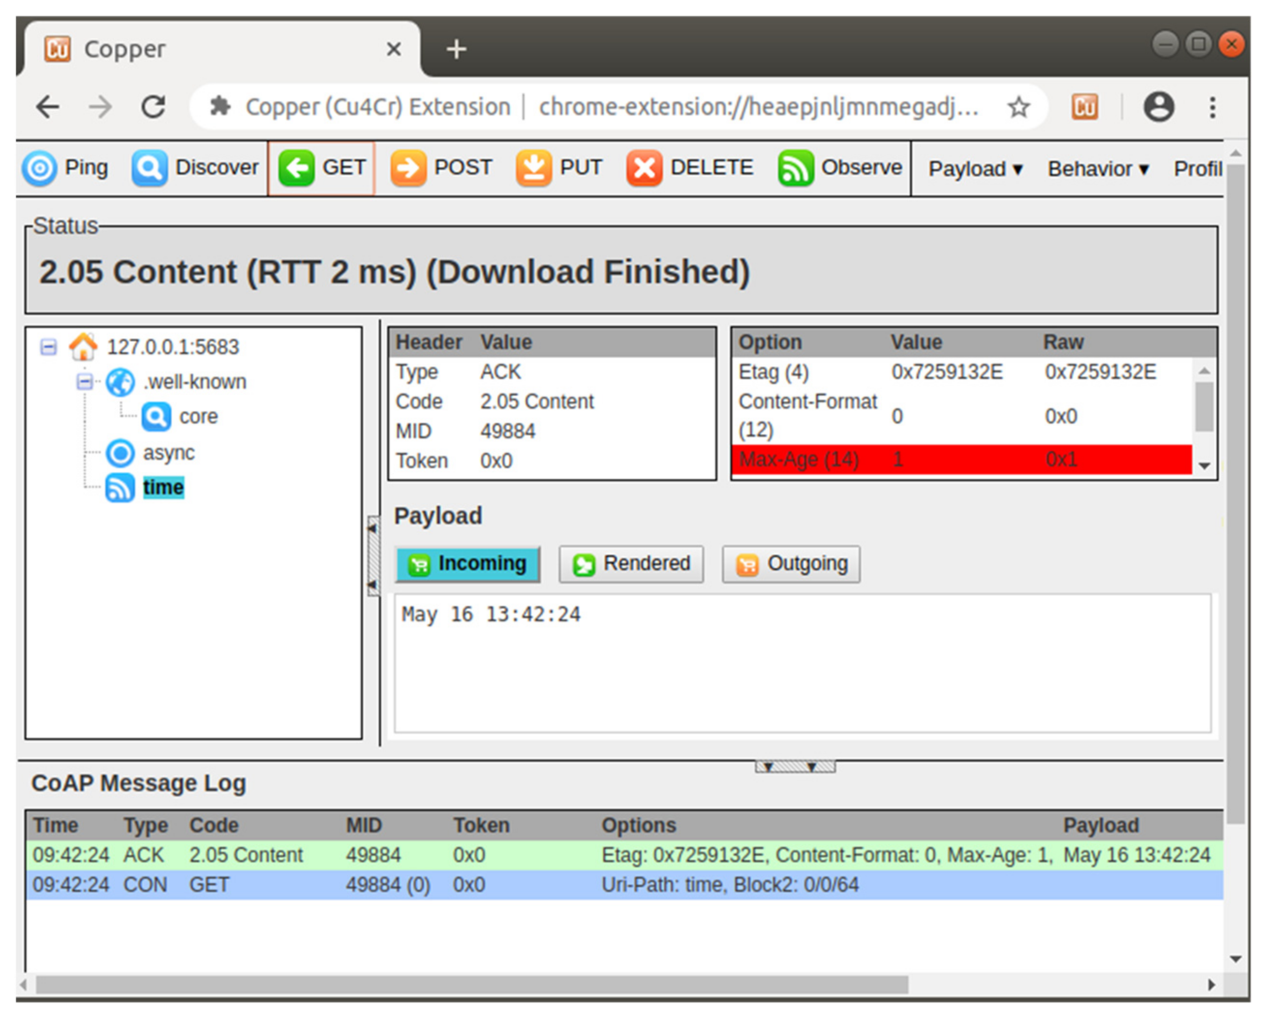Click the red DELETE icon
The height and width of the screenshot is (1019, 1266).
tap(644, 168)
